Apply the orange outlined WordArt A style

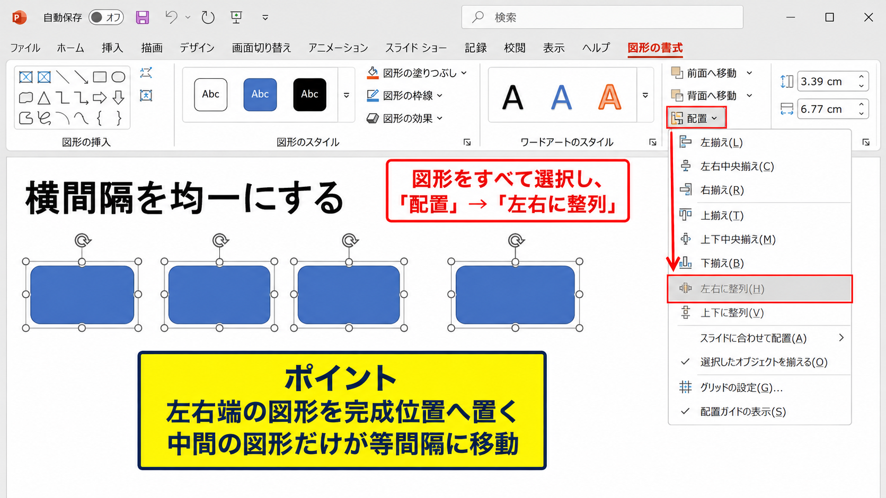[x=609, y=97]
